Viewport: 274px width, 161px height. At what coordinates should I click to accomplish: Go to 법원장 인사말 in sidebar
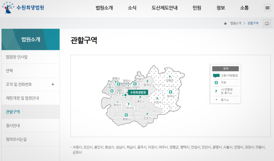pos(17,57)
